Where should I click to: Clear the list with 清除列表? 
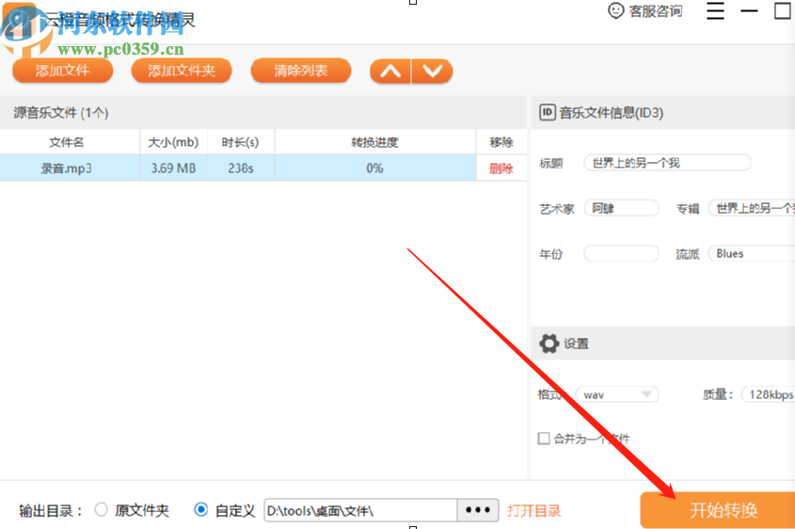click(301, 71)
